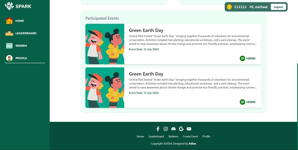Follow the footer Leaderboard link
Viewport: 298px width, 150px height.
[x=156, y=137]
